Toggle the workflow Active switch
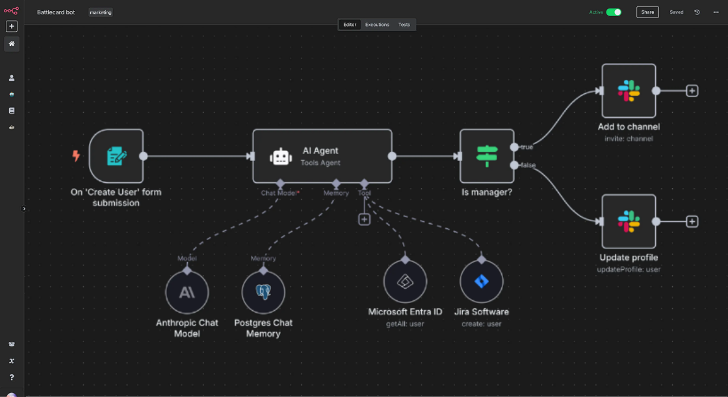 pos(614,12)
